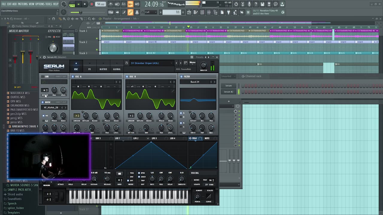
Task: Click the SUB oscillator DIRECT OUT button
Action: (x=61, y=76)
